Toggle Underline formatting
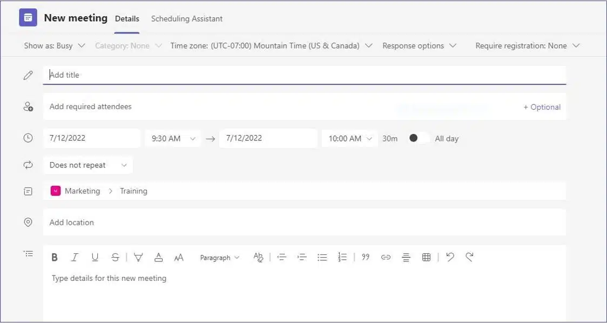607x323 pixels. 95,258
